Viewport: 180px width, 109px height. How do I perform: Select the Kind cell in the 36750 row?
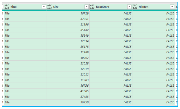pyautogui.click(x=25, y=102)
